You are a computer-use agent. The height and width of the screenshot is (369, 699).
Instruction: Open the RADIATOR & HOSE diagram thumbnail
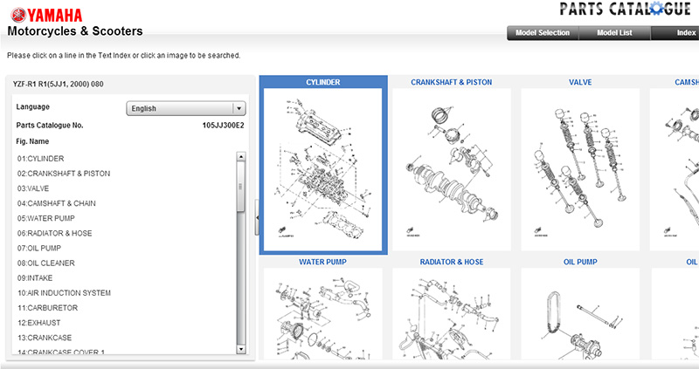[x=452, y=314]
